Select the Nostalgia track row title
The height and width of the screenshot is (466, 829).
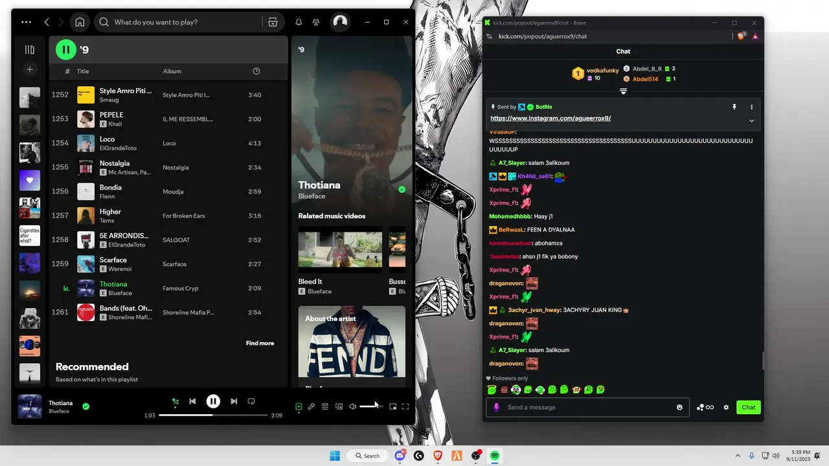tap(115, 163)
